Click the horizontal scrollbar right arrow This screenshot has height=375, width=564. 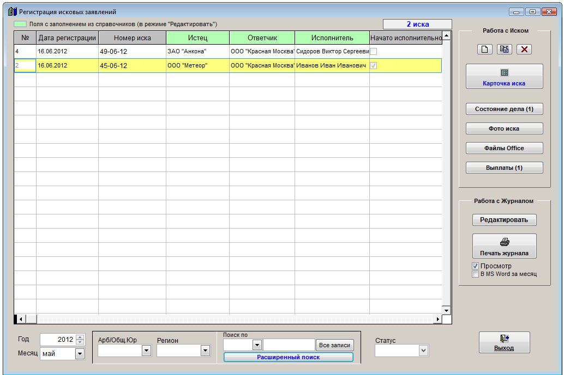click(438, 319)
